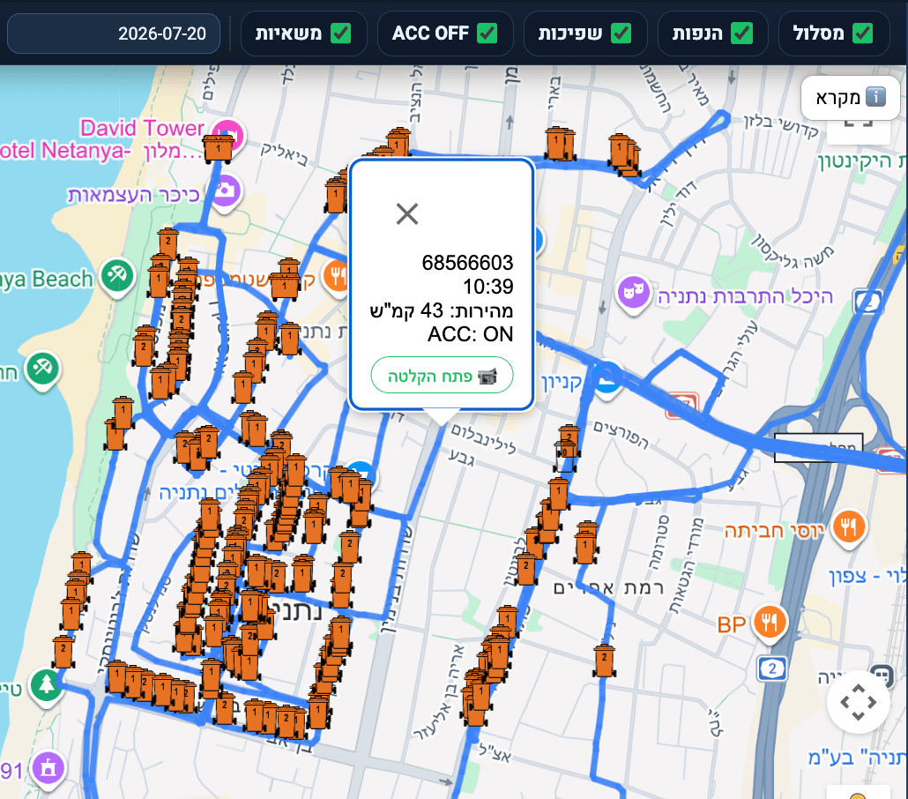Viewport: 908px width, 799px height.
Task: Click the time 10:39 in the popup
Action: tap(487, 287)
